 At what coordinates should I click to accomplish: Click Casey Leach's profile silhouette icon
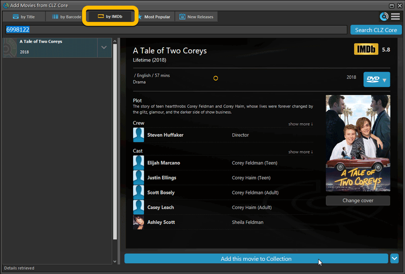click(x=138, y=207)
